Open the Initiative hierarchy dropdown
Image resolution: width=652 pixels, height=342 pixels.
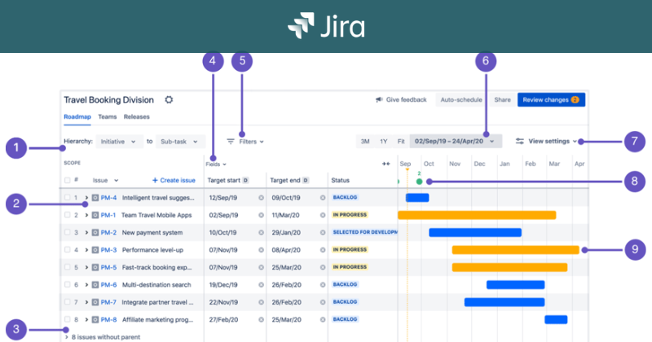[119, 142]
